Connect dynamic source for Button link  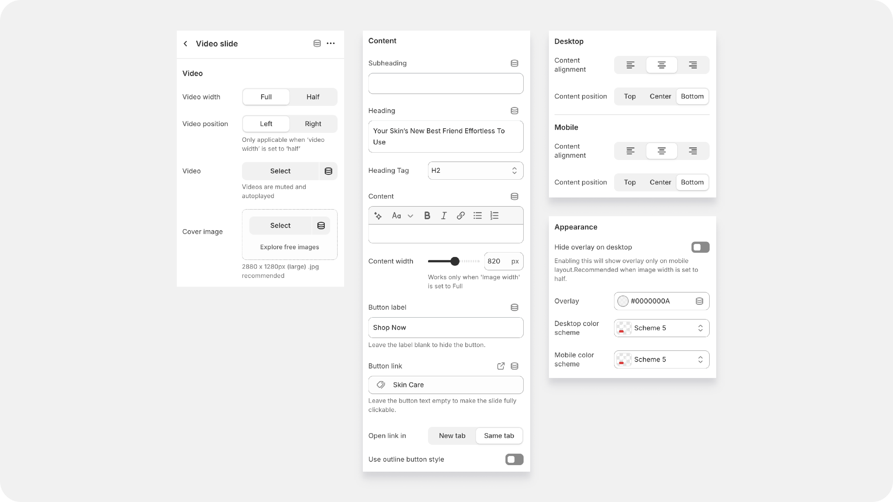(x=514, y=366)
